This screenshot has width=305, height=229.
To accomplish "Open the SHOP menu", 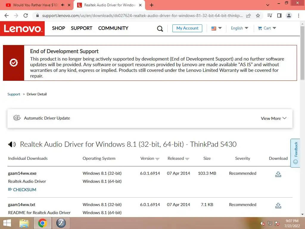I will coord(59,28).
